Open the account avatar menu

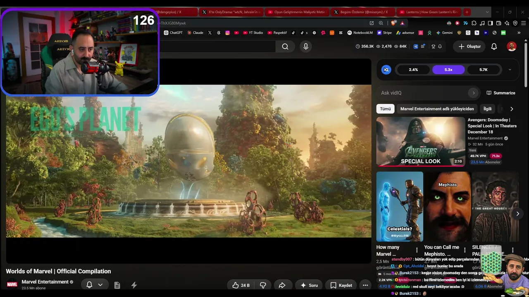(512, 47)
